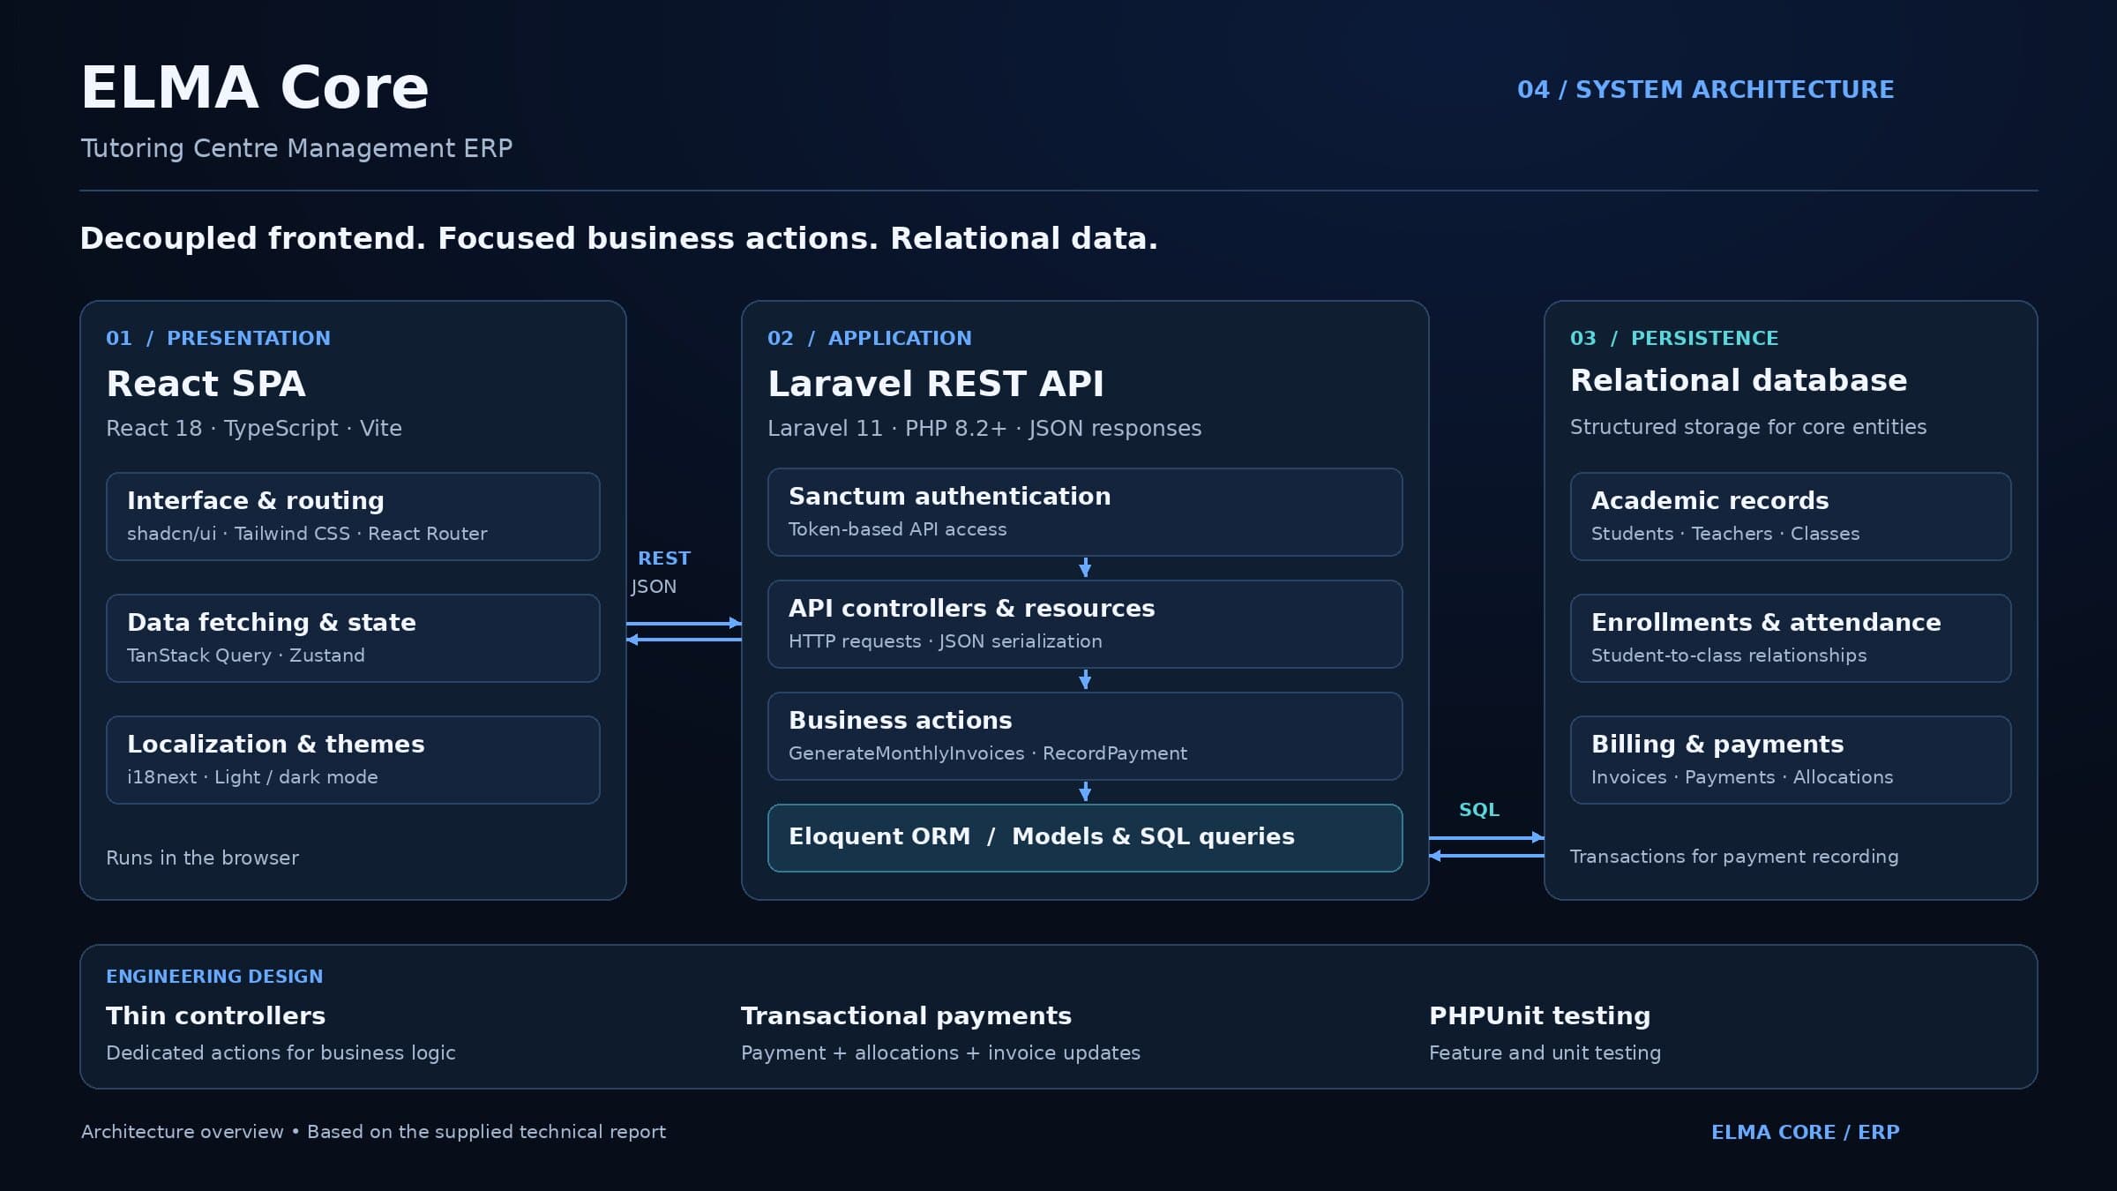Click the ELMA CORE / ERP footer label
The width and height of the screenshot is (2117, 1191).
pos(1805,1132)
